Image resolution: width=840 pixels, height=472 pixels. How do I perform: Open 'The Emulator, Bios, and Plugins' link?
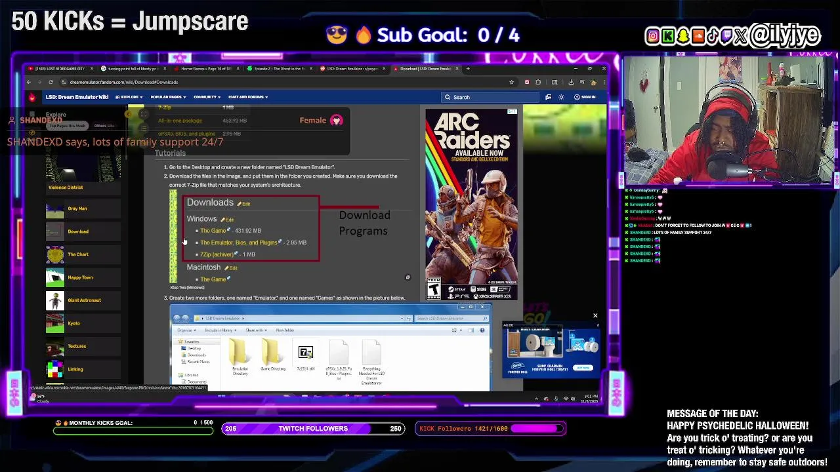239,243
